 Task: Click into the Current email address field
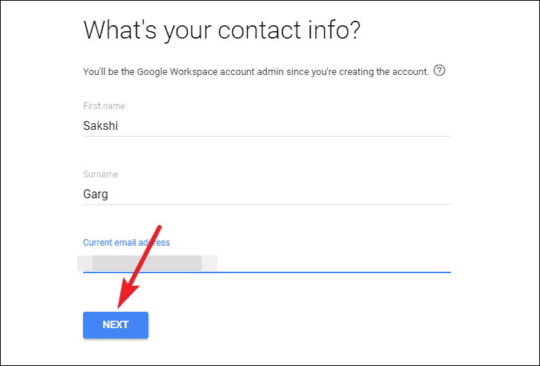[x=267, y=263]
